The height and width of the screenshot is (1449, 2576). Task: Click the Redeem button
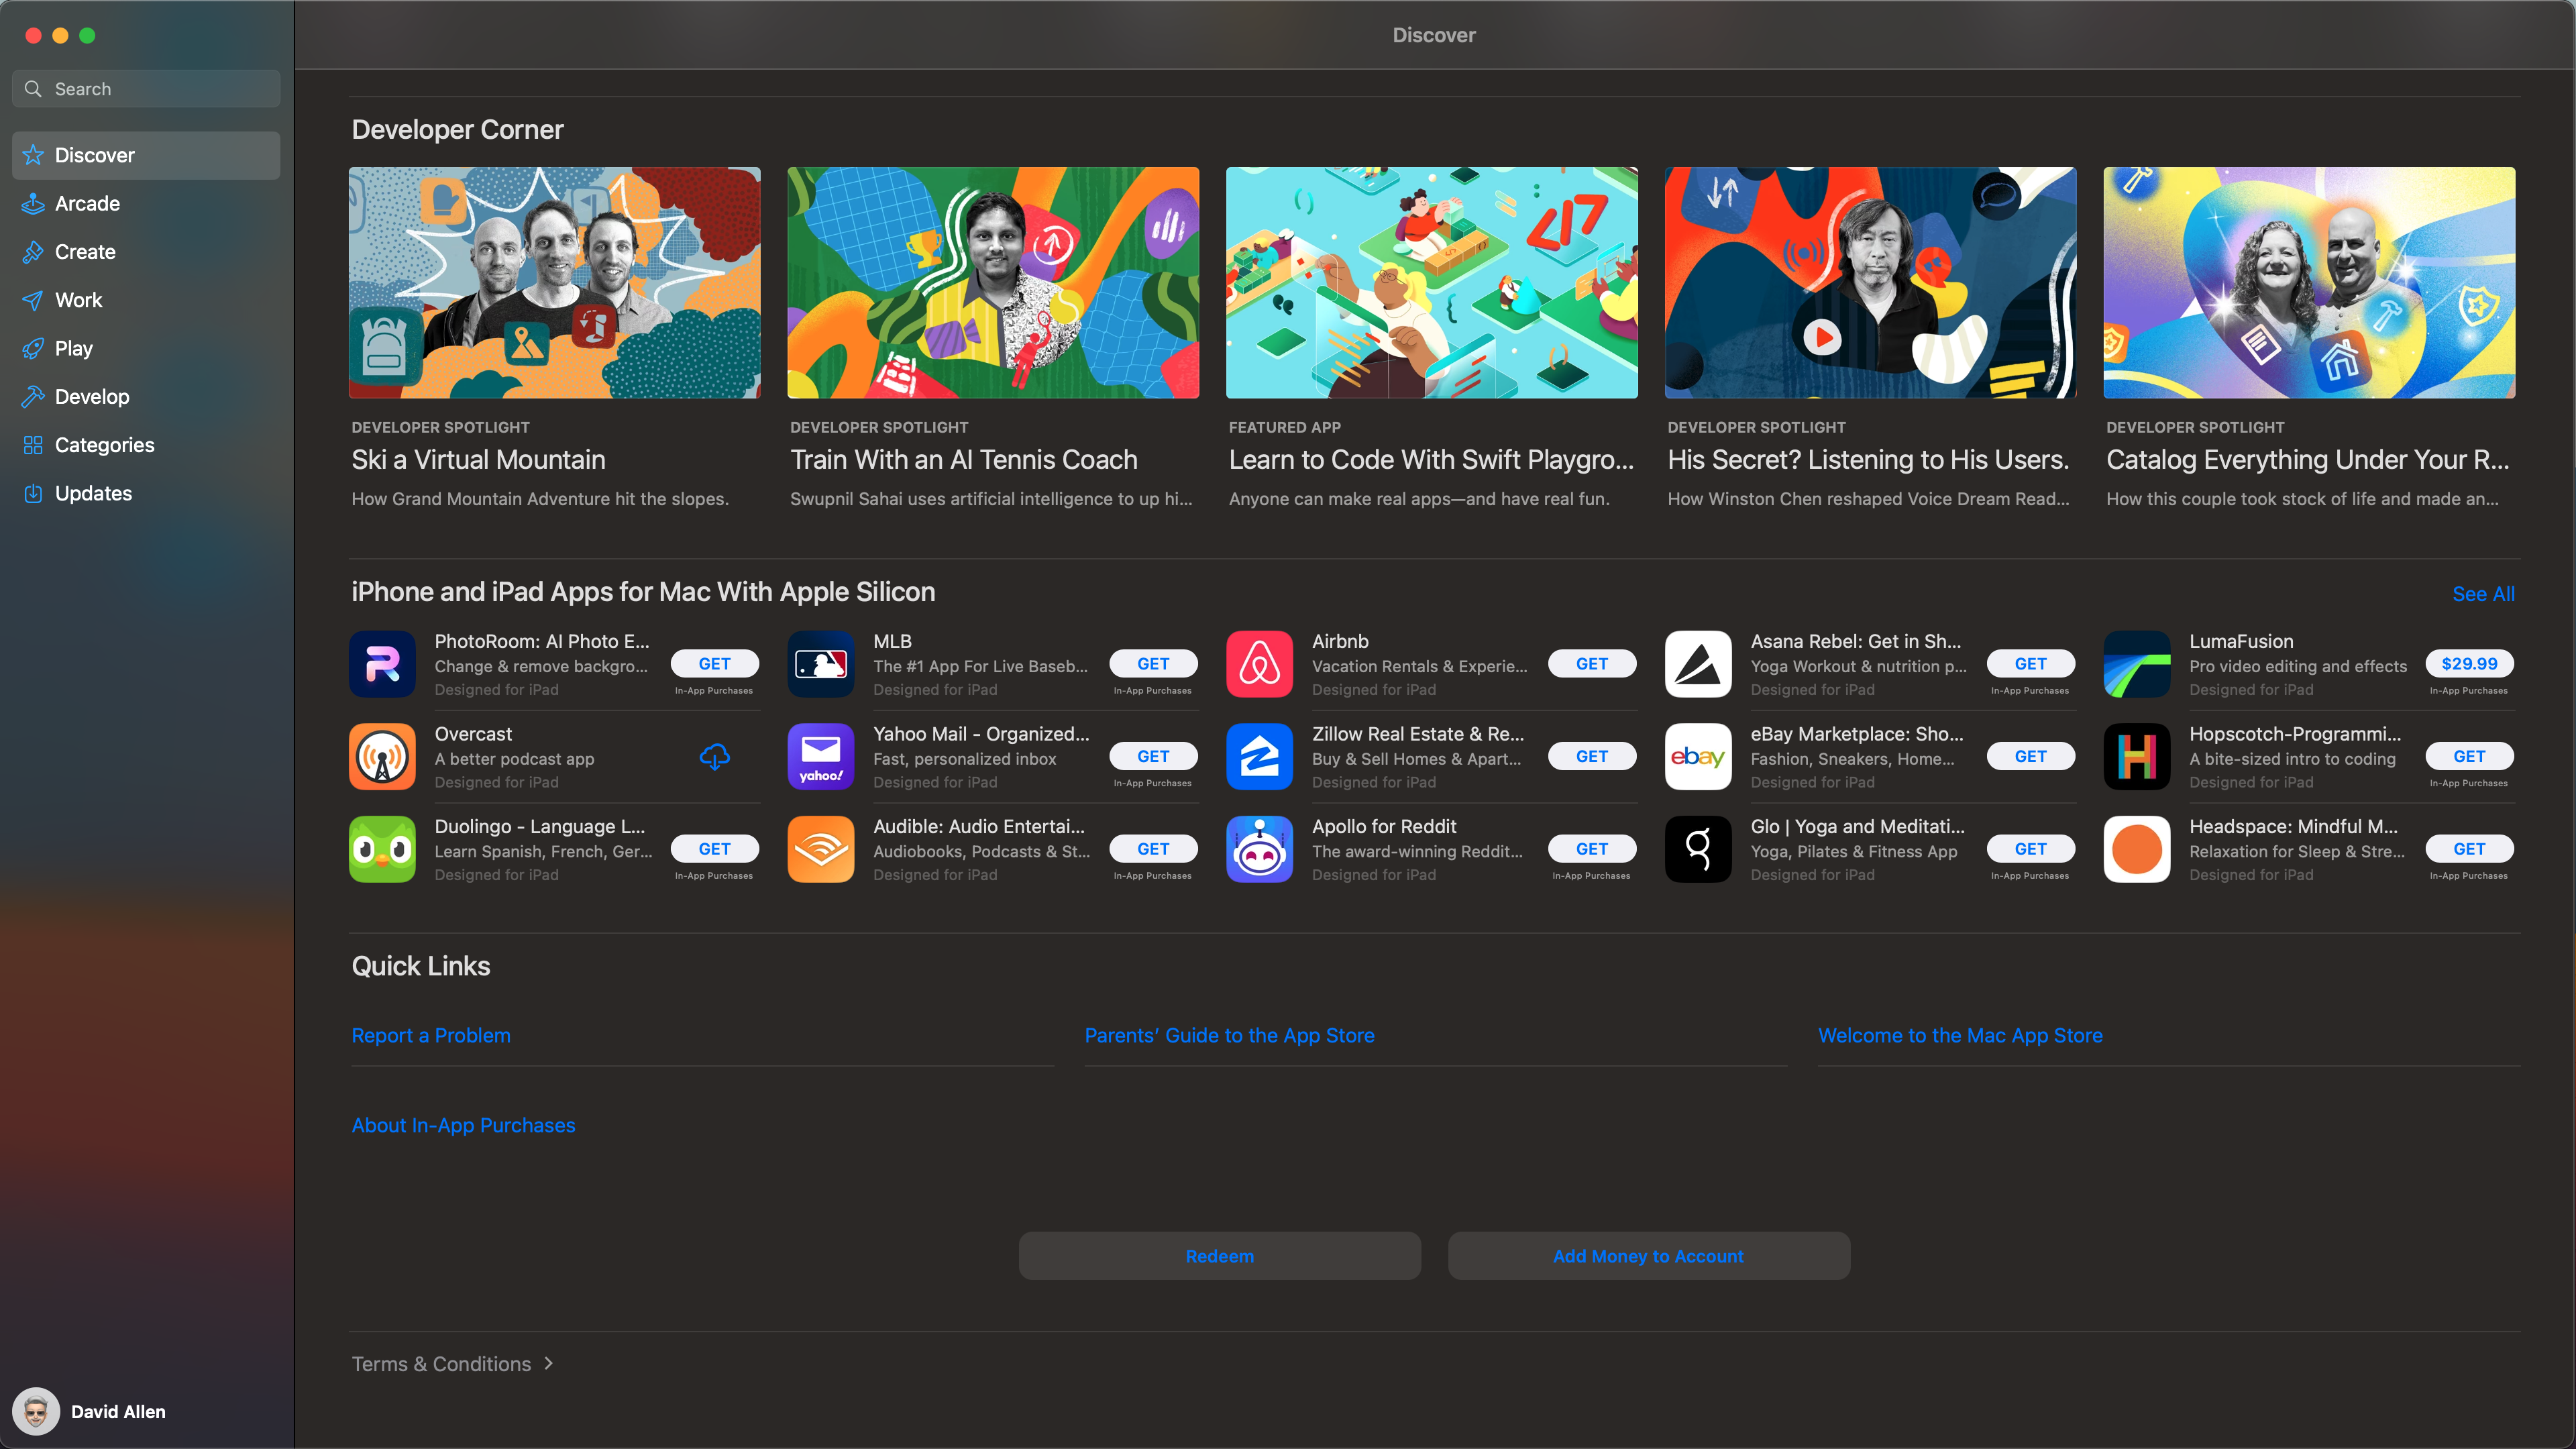coord(1219,1256)
